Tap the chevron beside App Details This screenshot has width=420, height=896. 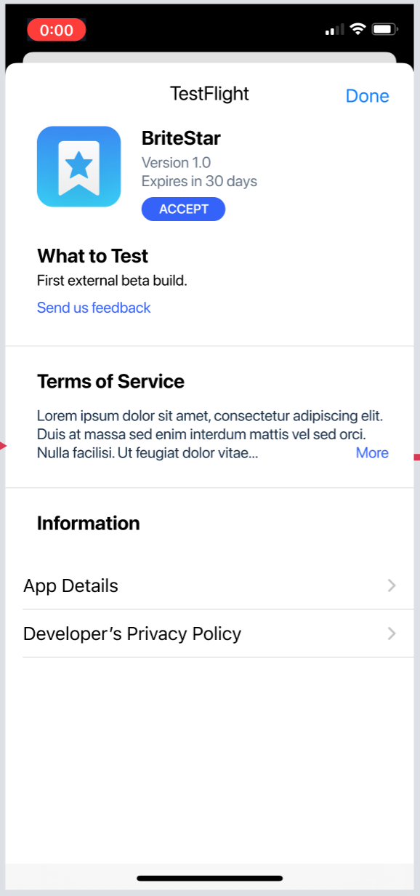(392, 585)
